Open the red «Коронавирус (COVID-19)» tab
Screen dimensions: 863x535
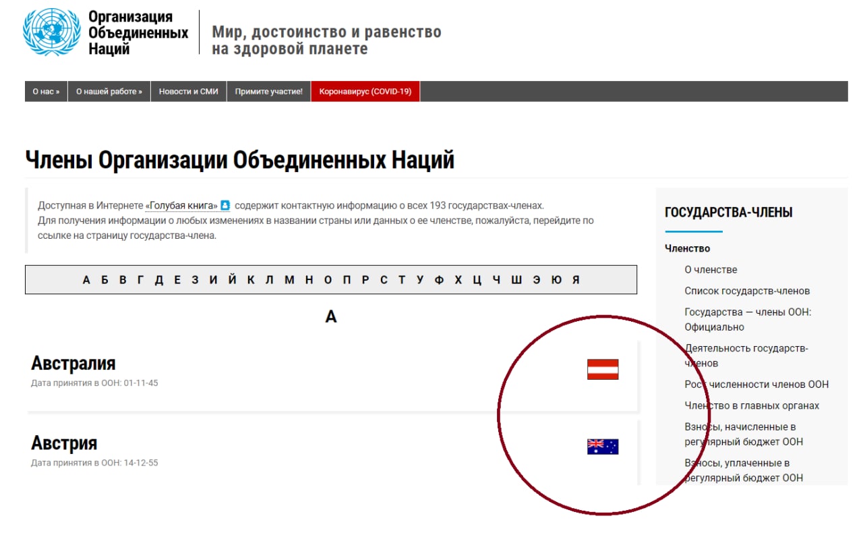coord(365,92)
